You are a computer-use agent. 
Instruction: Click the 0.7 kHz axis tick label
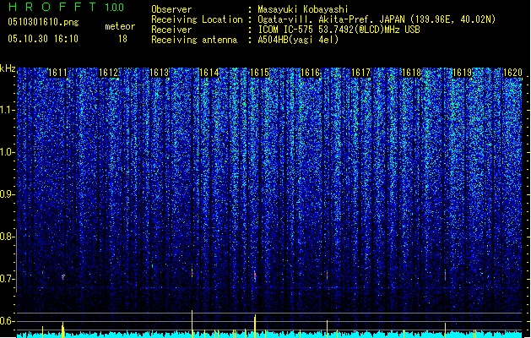7,279
